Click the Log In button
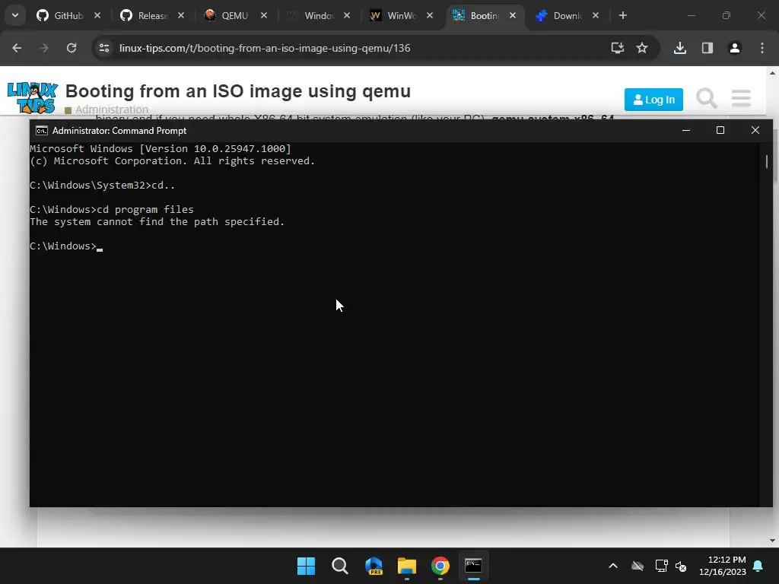 pyautogui.click(x=653, y=100)
